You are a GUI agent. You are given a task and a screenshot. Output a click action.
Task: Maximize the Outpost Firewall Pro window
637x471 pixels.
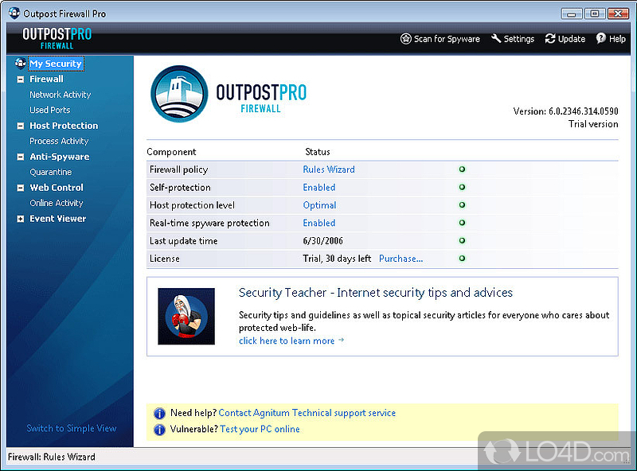click(x=595, y=14)
